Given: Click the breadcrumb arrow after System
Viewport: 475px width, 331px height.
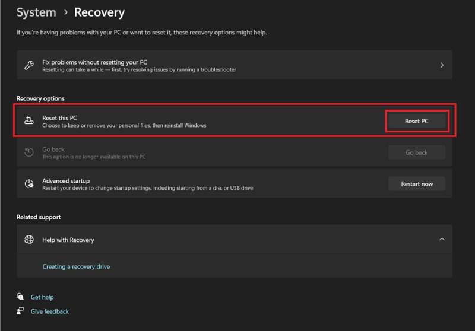Looking at the screenshot, I should [66, 12].
